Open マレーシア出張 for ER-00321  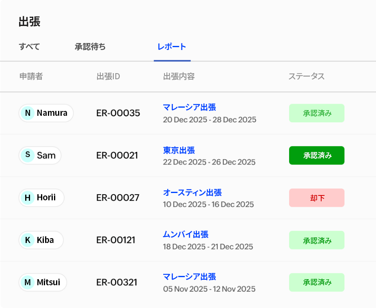coord(189,276)
